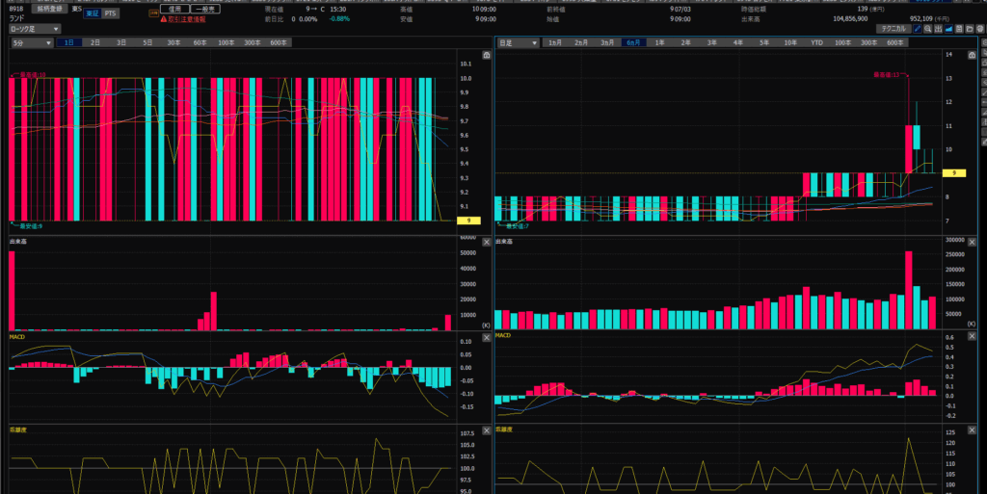Select the 4年 period tab
Image resolution: width=987 pixels, height=494 pixels.
[x=737, y=42]
